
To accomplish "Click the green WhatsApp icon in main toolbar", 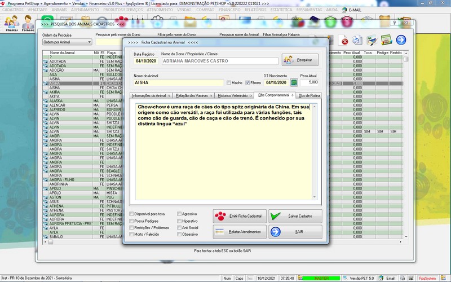I will click(47, 18).
